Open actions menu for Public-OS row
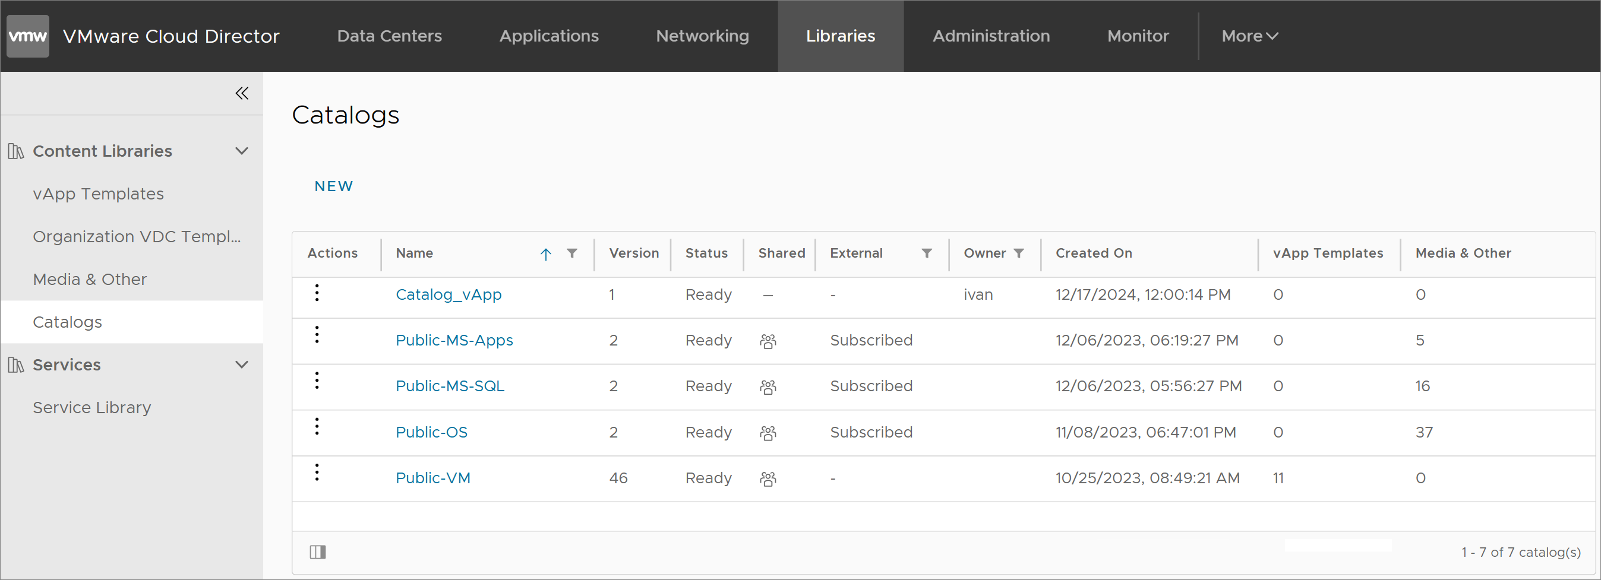 coord(317,427)
